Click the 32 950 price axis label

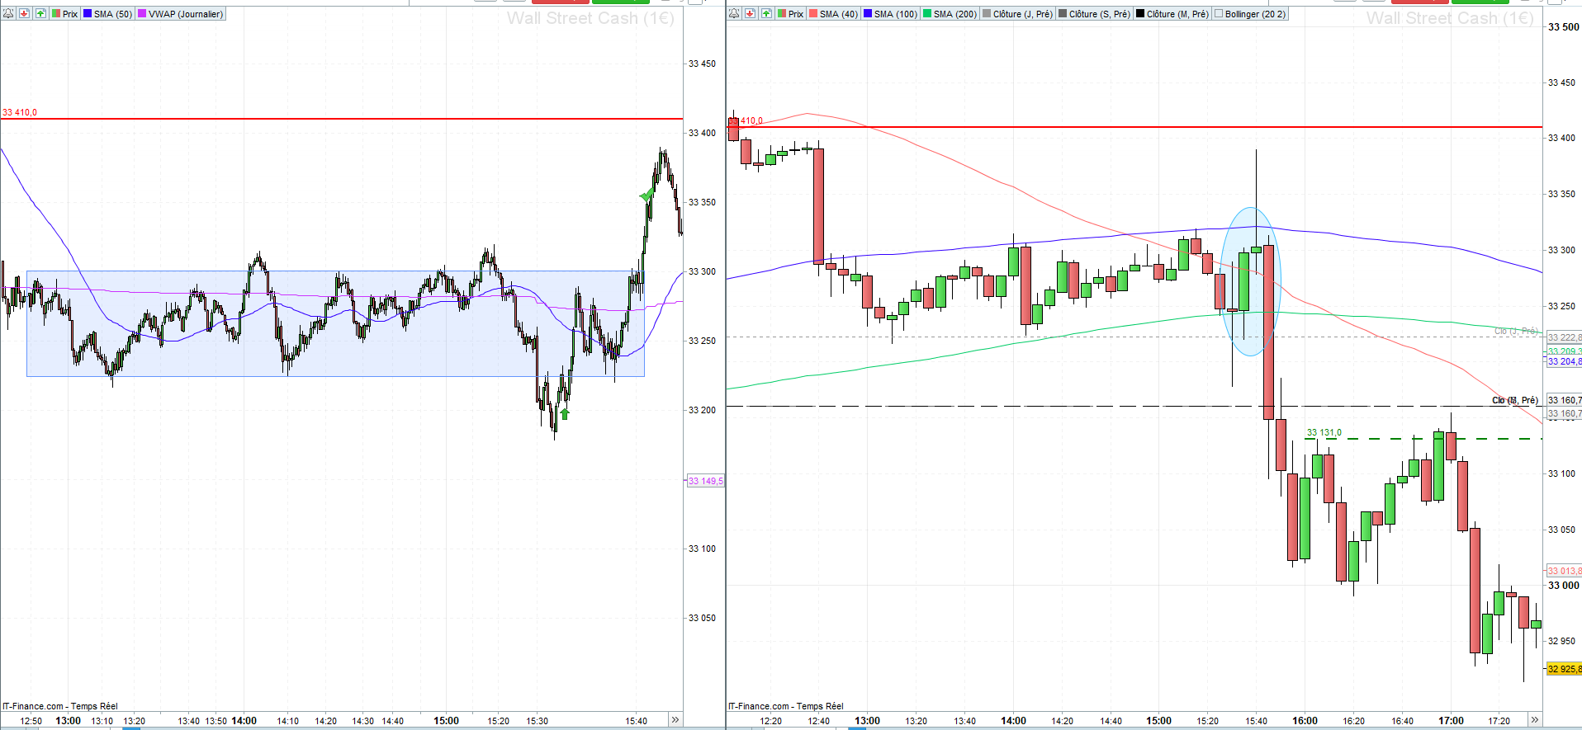(x=1561, y=641)
